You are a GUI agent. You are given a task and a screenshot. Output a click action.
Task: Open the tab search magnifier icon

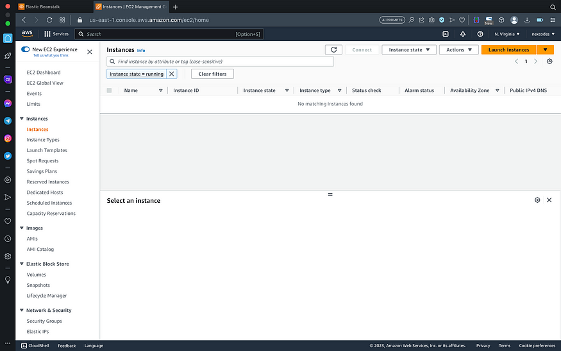(553, 7)
